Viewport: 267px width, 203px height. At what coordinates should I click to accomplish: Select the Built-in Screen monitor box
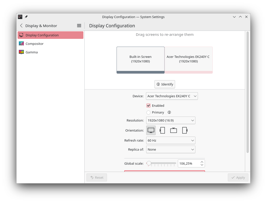pyautogui.click(x=140, y=60)
